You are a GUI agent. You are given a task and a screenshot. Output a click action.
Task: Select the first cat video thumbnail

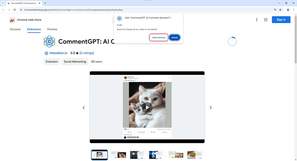click(100, 155)
